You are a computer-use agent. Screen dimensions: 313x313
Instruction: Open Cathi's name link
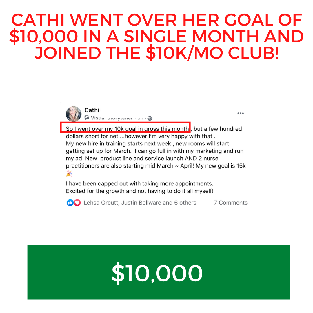(x=92, y=110)
